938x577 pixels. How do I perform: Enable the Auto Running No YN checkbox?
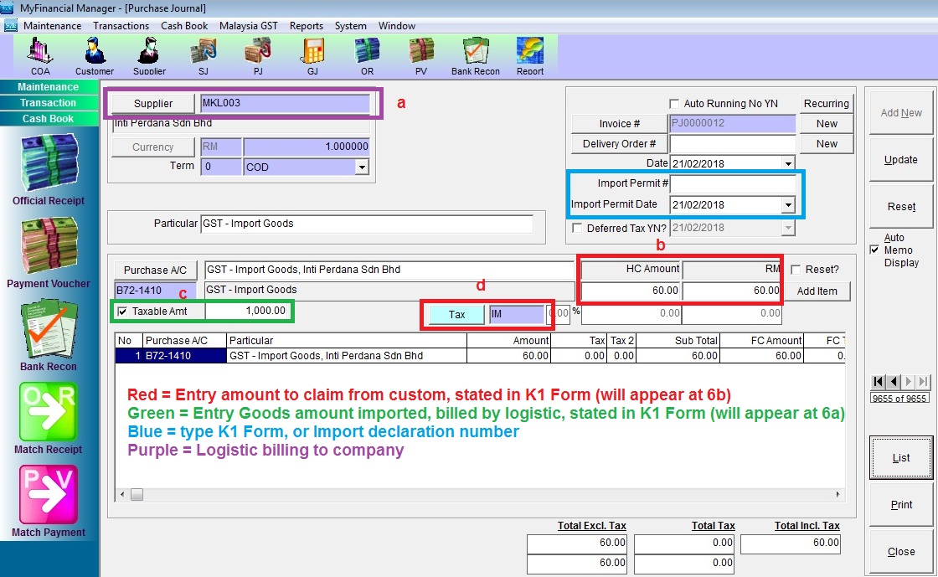674,104
